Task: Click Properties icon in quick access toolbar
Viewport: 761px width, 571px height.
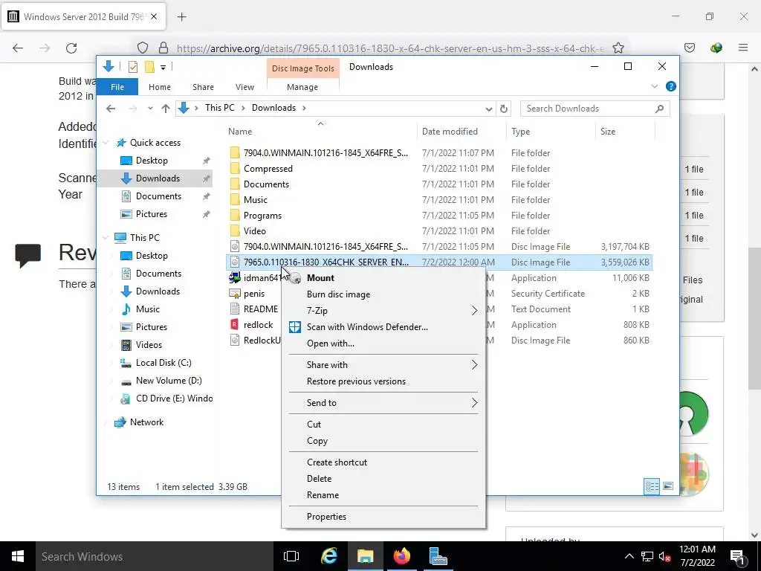Action: [x=133, y=67]
